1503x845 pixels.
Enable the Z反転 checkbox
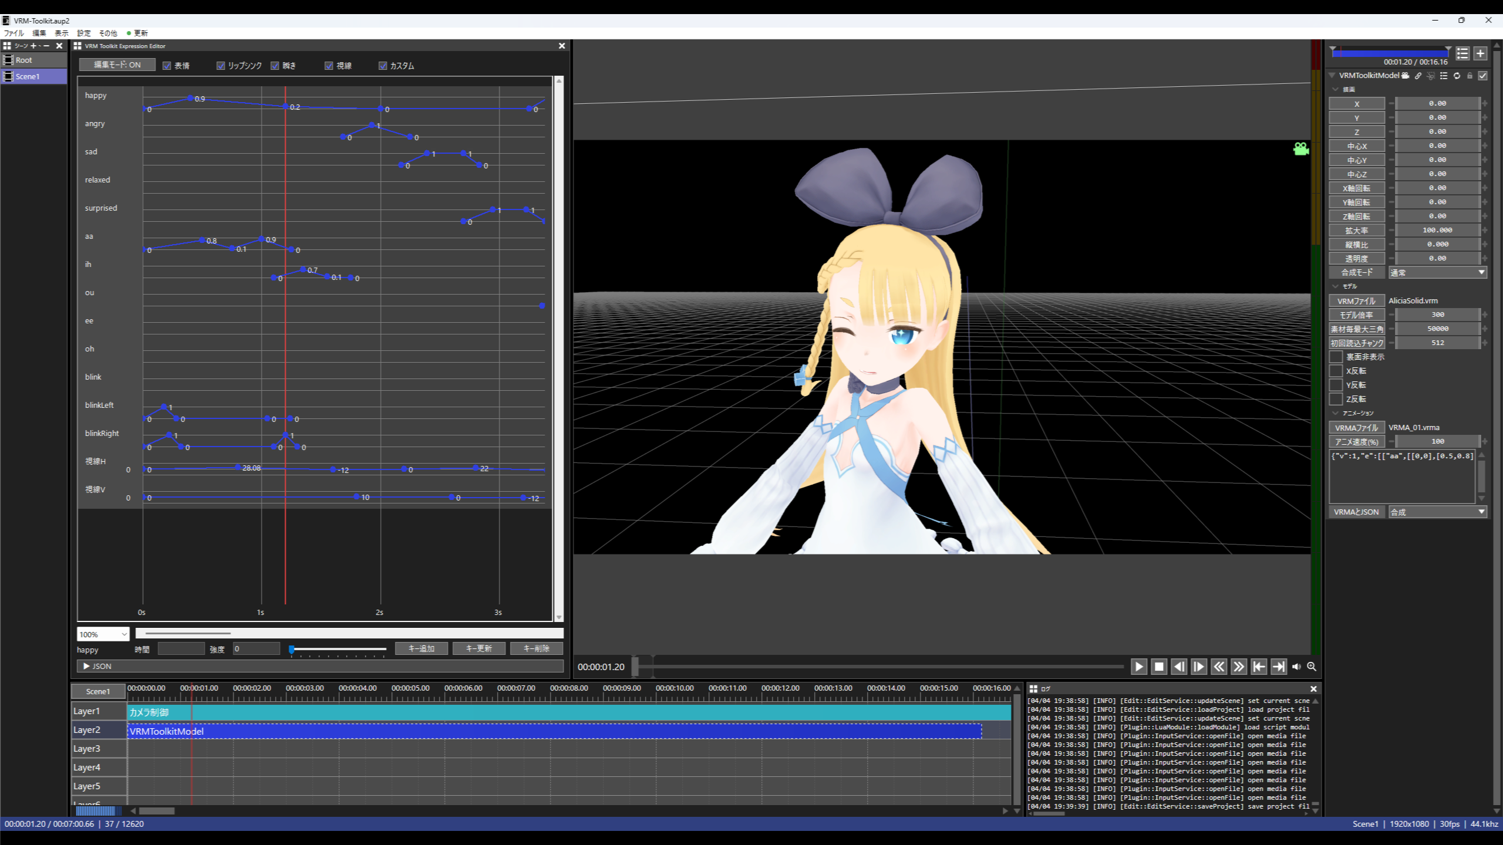(x=1336, y=399)
